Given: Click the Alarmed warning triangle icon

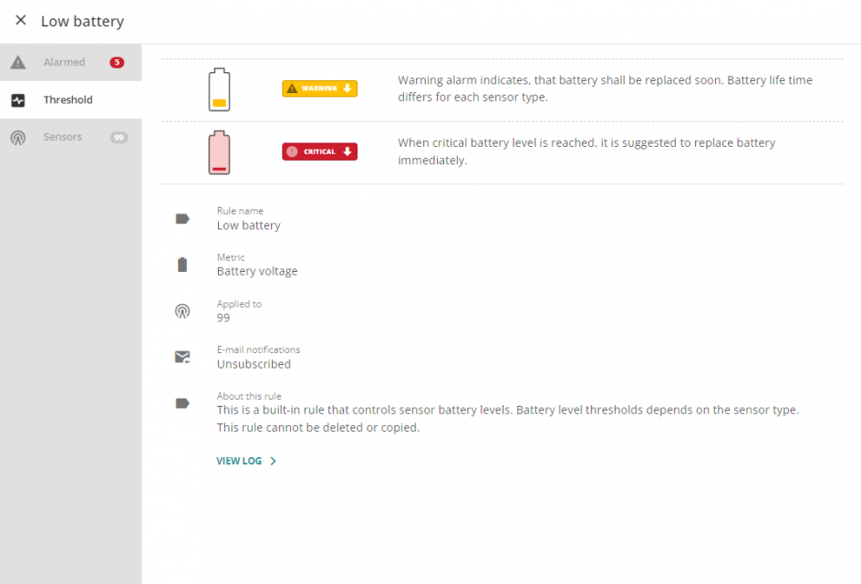Looking at the screenshot, I should [x=18, y=62].
